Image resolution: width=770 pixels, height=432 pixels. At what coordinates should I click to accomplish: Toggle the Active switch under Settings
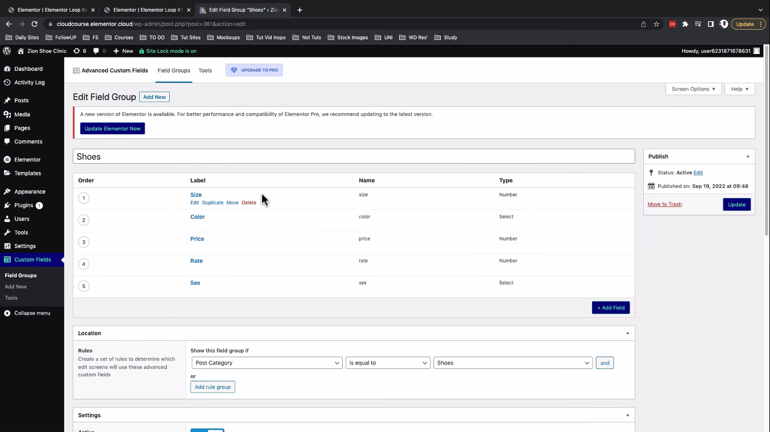[x=207, y=430]
